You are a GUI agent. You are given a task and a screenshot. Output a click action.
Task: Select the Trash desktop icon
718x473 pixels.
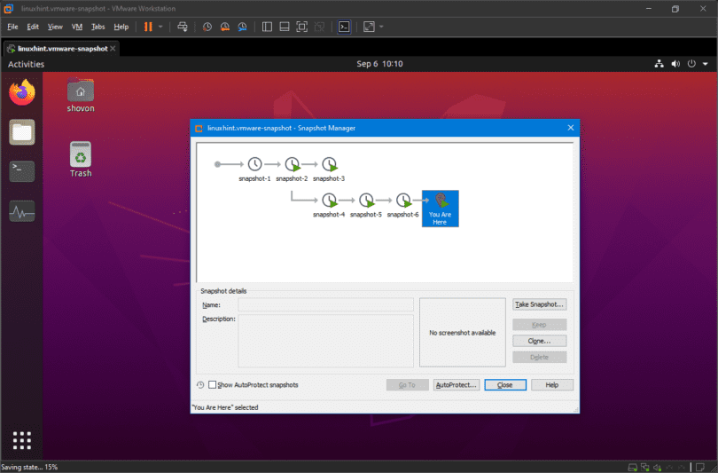(81, 159)
